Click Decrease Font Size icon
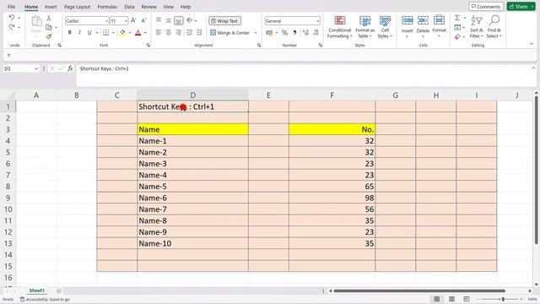The width and height of the screenshot is (540, 304). tap(143, 20)
